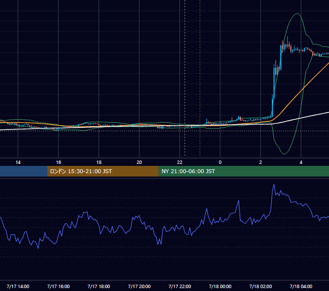This screenshot has height=291, width=329.
Task: Click the 7/18 02:00 date label
Action: (261, 286)
